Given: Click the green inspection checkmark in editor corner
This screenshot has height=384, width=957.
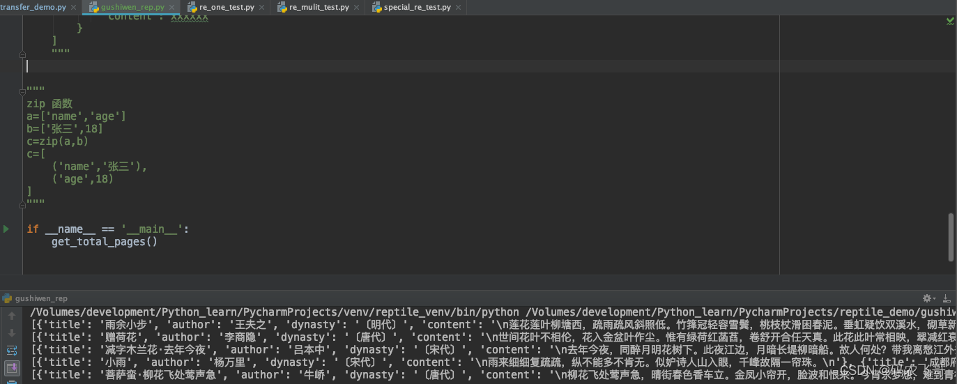Looking at the screenshot, I should (950, 22).
